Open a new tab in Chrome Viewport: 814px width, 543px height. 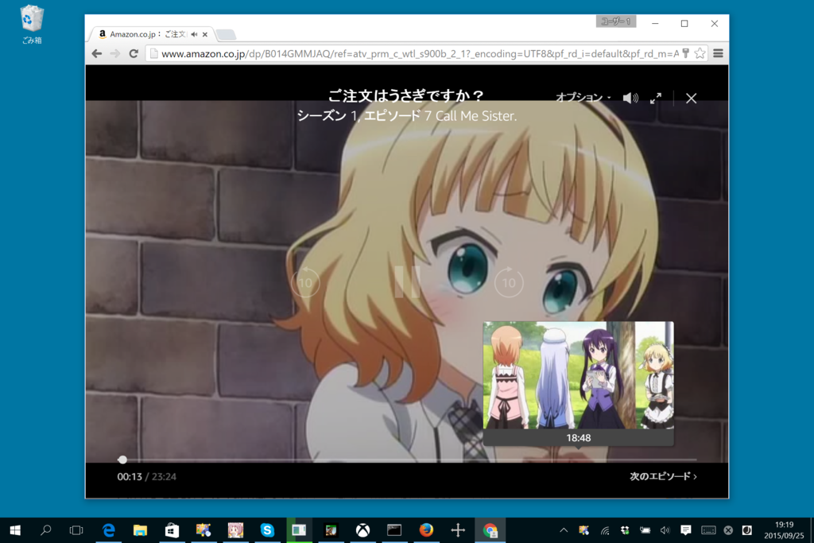pyautogui.click(x=226, y=35)
